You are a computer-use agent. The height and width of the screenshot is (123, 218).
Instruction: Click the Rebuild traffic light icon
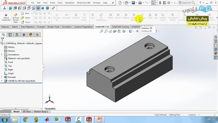[x=160, y=3]
